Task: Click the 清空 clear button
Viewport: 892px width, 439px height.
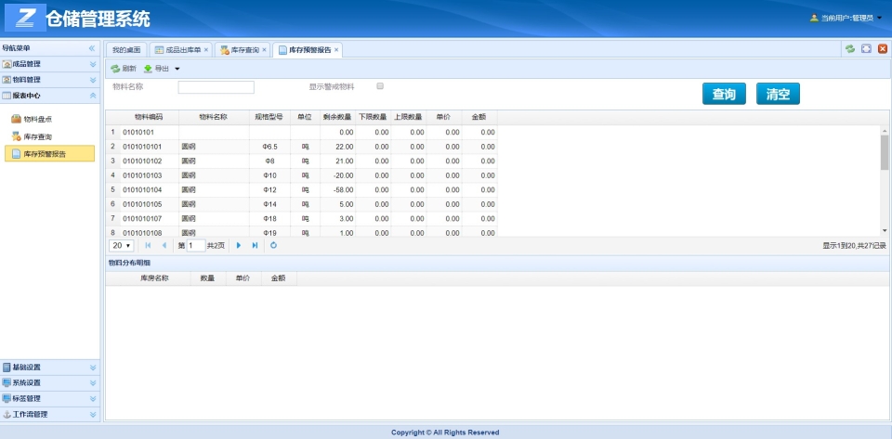Action: point(778,94)
